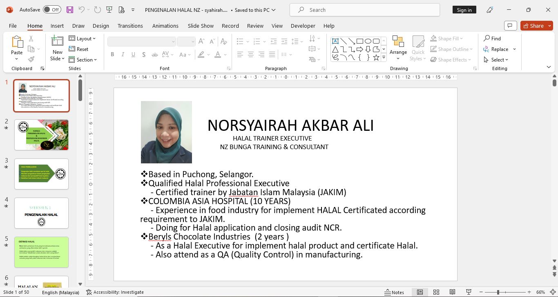
Task: Switch to the Design tab
Action: tap(100, 26)
